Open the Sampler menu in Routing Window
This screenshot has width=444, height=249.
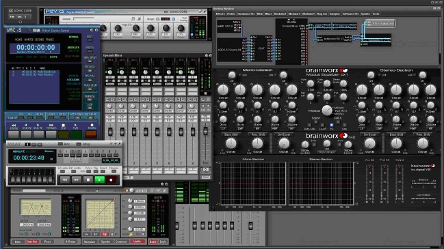point(335,14)
